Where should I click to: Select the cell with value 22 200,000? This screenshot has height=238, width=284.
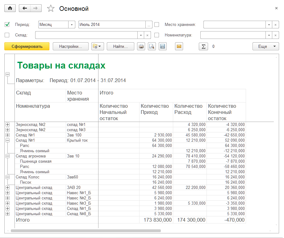190,188
